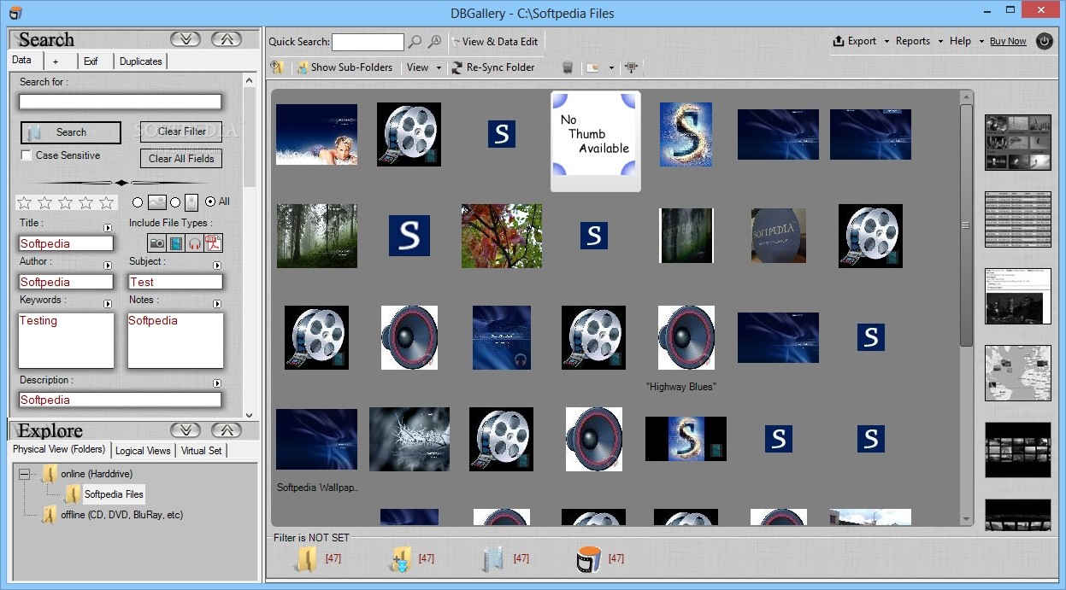The width and height of the screenshot is (1066, 590).
Task: Select Softpedia Files folder in tree
Action: [114, 494]
